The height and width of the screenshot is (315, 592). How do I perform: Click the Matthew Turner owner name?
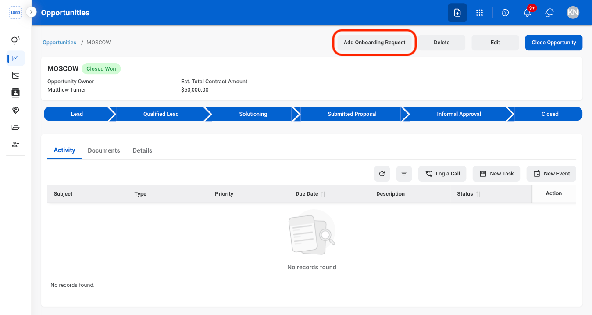pyautogui.click(x=67, y=90)
